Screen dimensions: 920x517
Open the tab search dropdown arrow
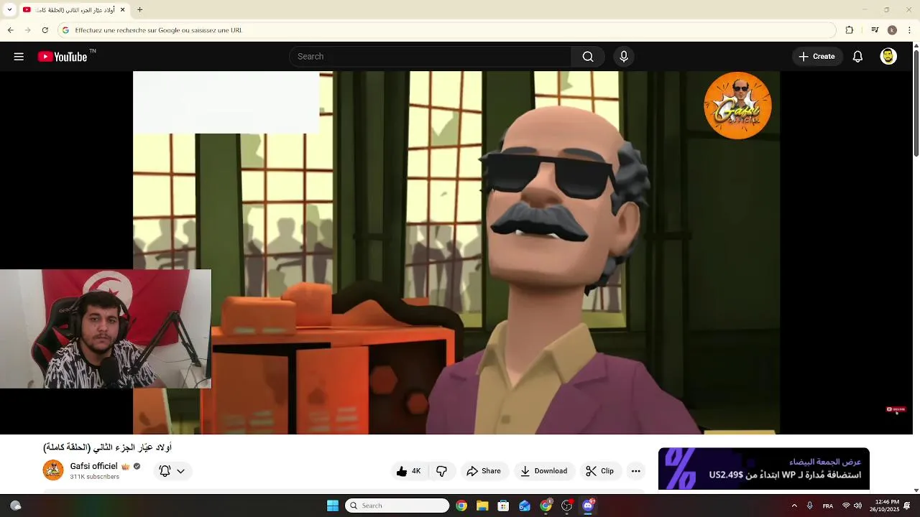[9, 9]
